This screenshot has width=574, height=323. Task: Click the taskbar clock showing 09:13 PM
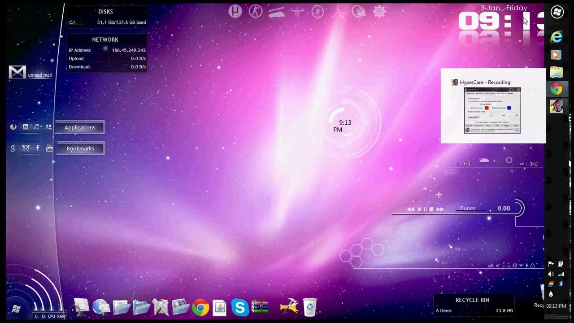(556, 306)
